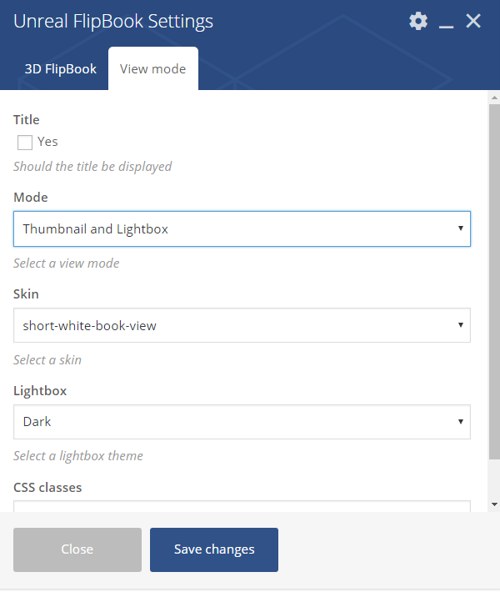
Task: Click the scrollbar down arrow
Action: [494, 504]
